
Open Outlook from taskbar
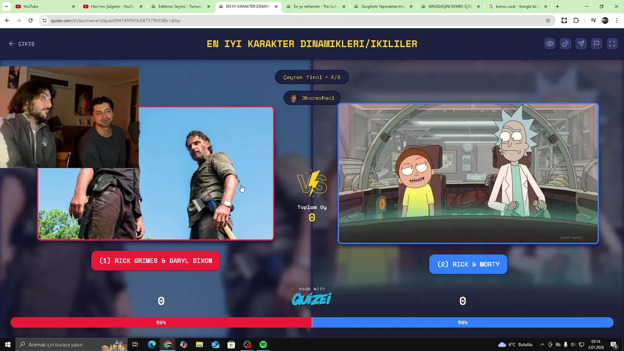[x=215, y=345]
